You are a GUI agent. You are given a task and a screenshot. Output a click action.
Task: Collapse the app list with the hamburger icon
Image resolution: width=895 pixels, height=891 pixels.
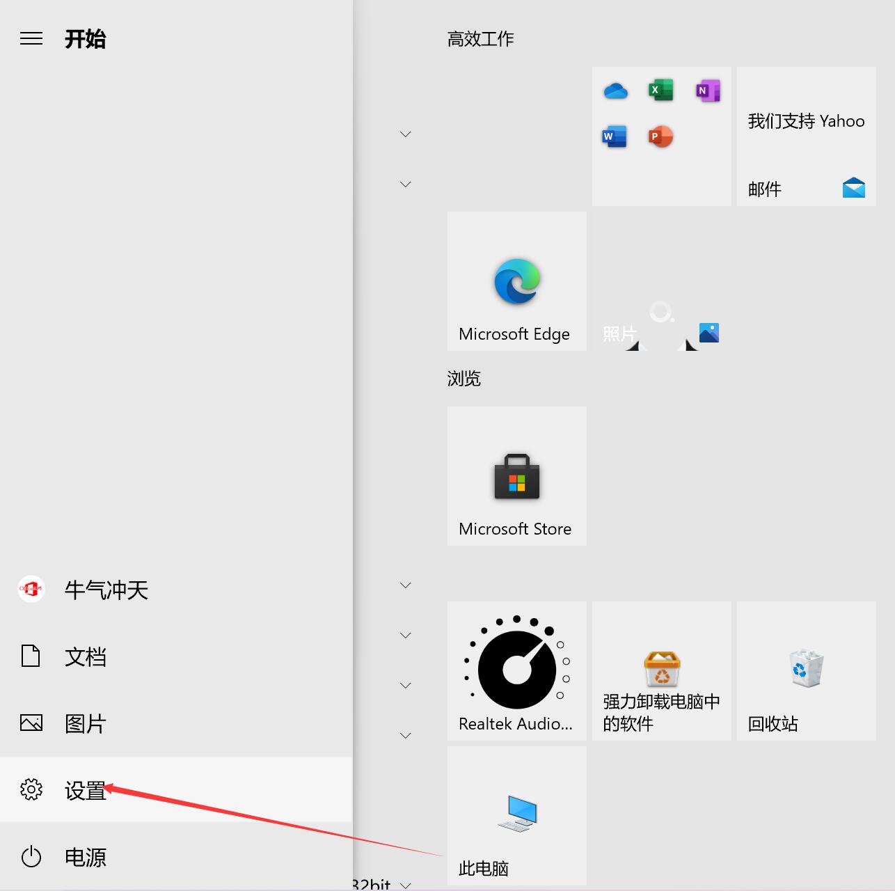click(x=31, y=38)
